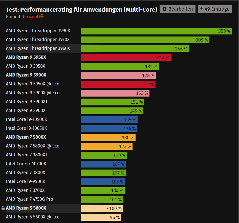Click the pink 178 % bar

[118, 75]
